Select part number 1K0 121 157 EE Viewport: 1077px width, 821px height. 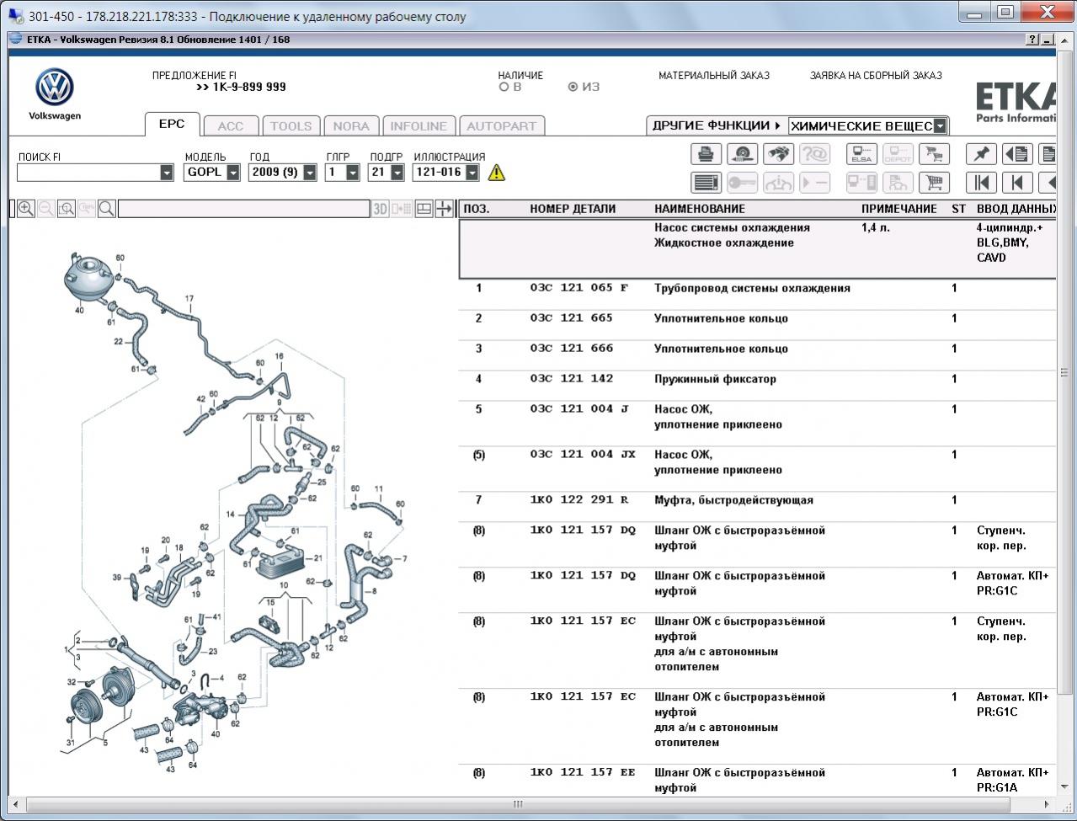[583, 772]
